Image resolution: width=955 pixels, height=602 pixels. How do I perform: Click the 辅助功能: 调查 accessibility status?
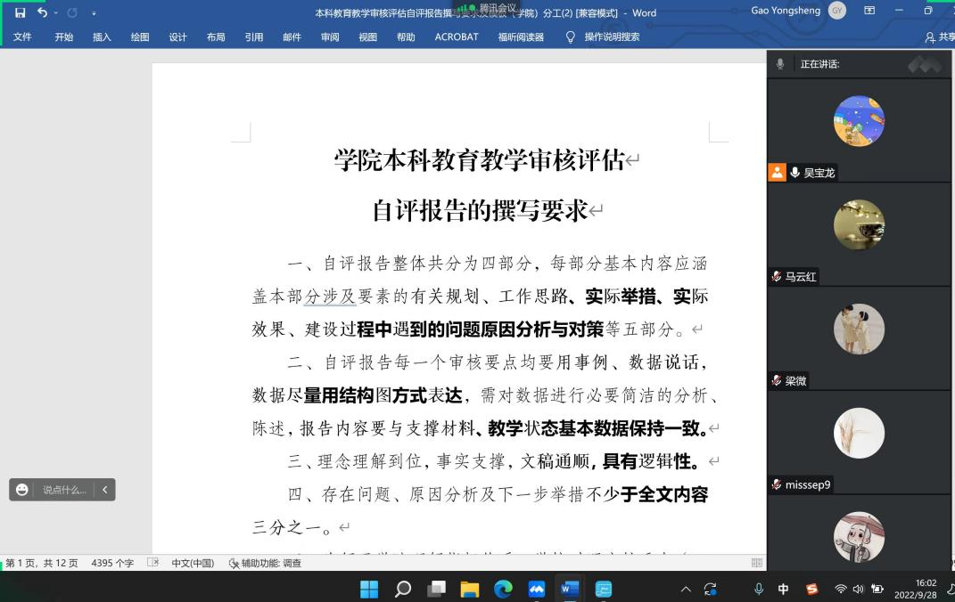pyautogui.click(x=265, y=563)
